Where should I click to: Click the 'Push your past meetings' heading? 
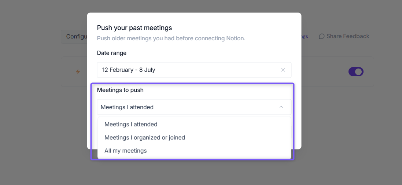click(134, 28)
